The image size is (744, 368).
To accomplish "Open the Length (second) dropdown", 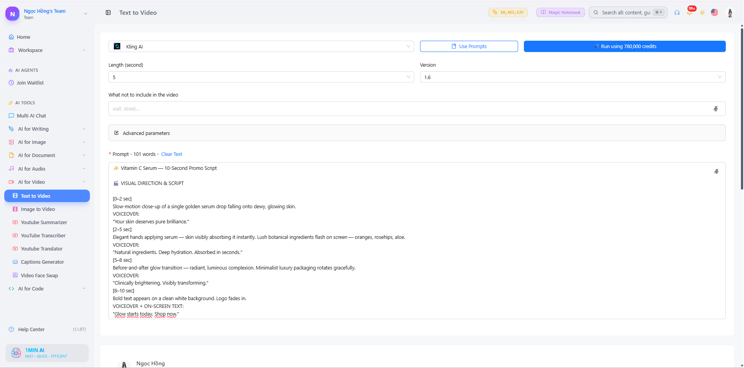I will [261, 77].
